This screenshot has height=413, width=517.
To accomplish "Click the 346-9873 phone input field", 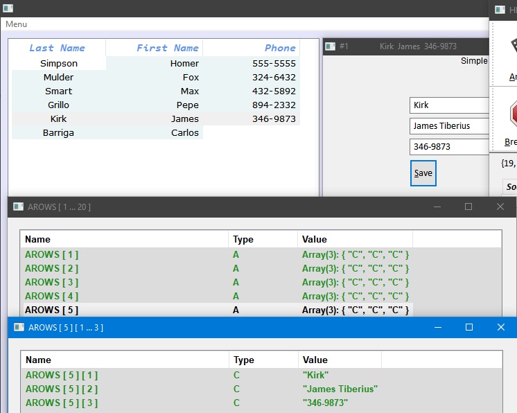I will click(x=449, y=147).
